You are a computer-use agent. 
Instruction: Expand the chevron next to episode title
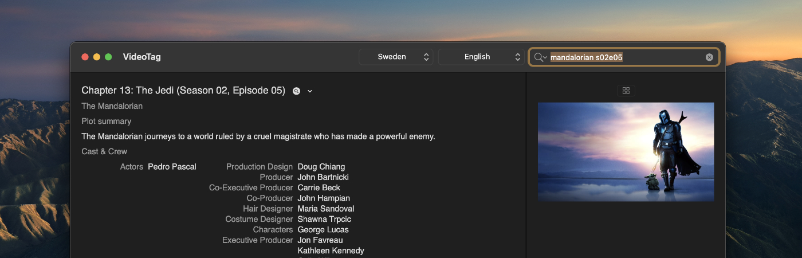(x=310, y=91)
